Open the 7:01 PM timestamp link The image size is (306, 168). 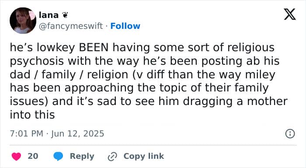(26, 134)
